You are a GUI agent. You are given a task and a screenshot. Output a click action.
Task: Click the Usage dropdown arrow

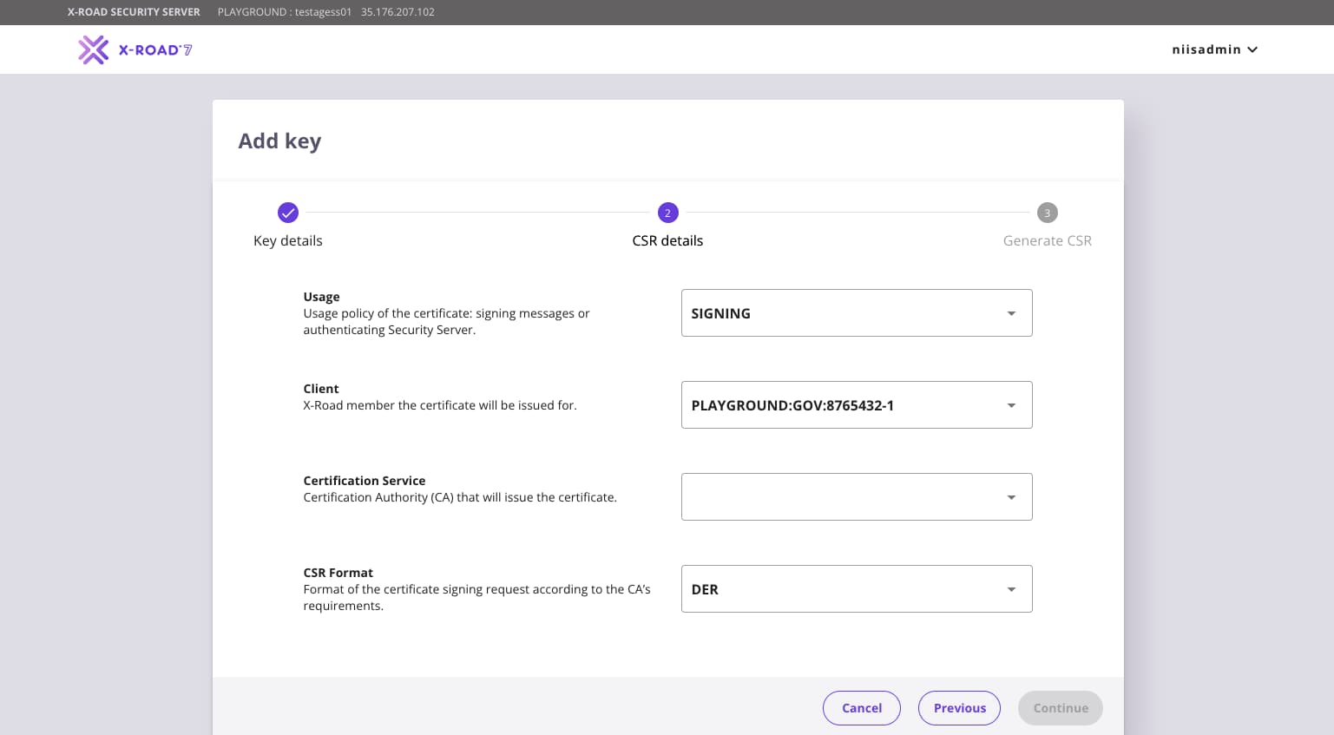tap(1011, 313)
